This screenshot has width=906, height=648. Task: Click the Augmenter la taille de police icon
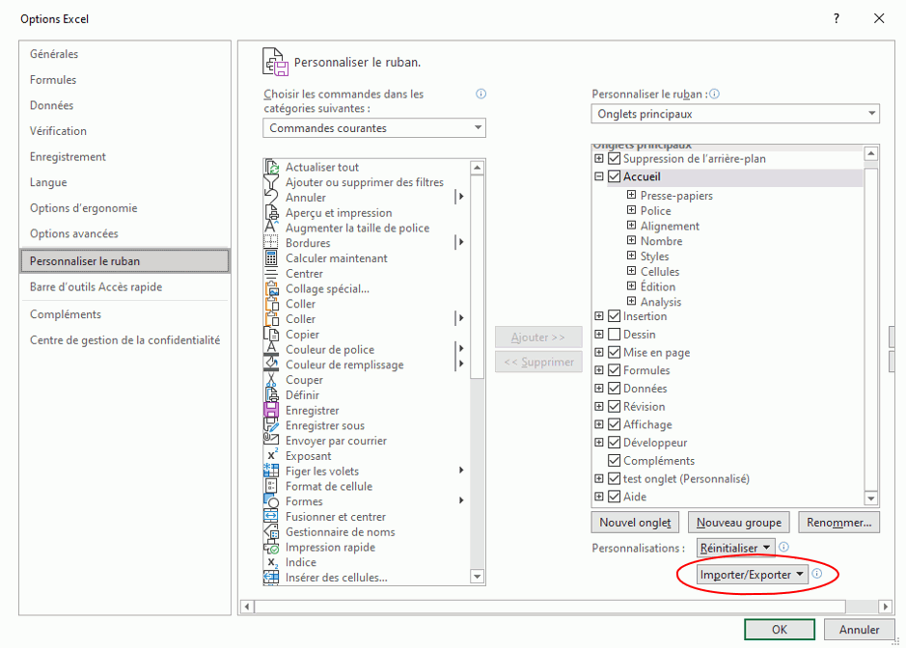[271, 228]
